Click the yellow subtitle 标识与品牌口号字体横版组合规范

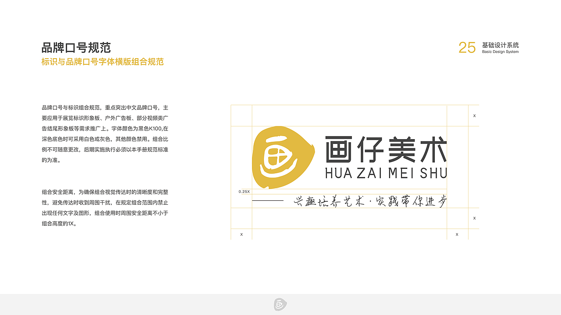tap(103, 62)
